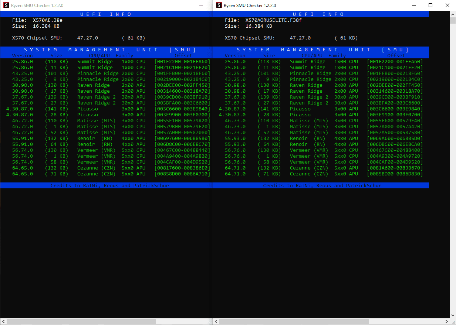Click offset [0057A000-00587080] in the left window
456x325 pixels.
pos(182,133)
